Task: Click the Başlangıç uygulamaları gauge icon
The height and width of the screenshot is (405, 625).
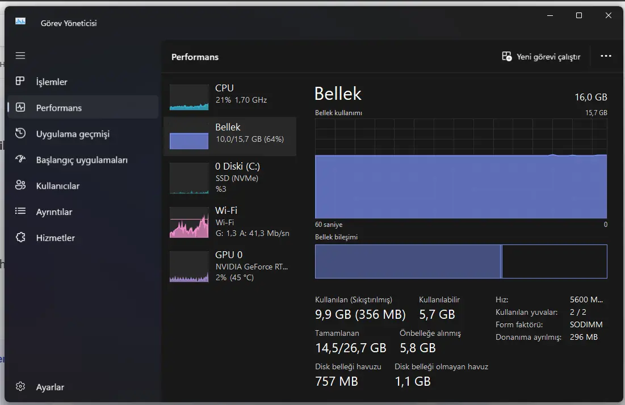Action: coord(20,159)
